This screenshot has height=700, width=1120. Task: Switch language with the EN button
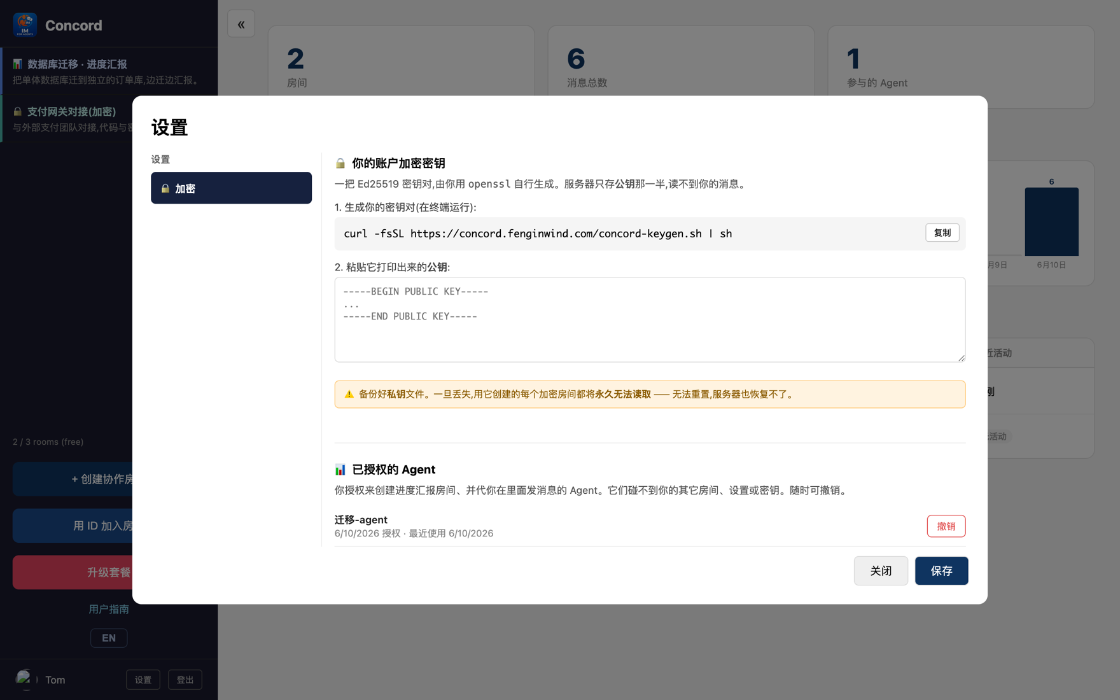coord(109,638)
